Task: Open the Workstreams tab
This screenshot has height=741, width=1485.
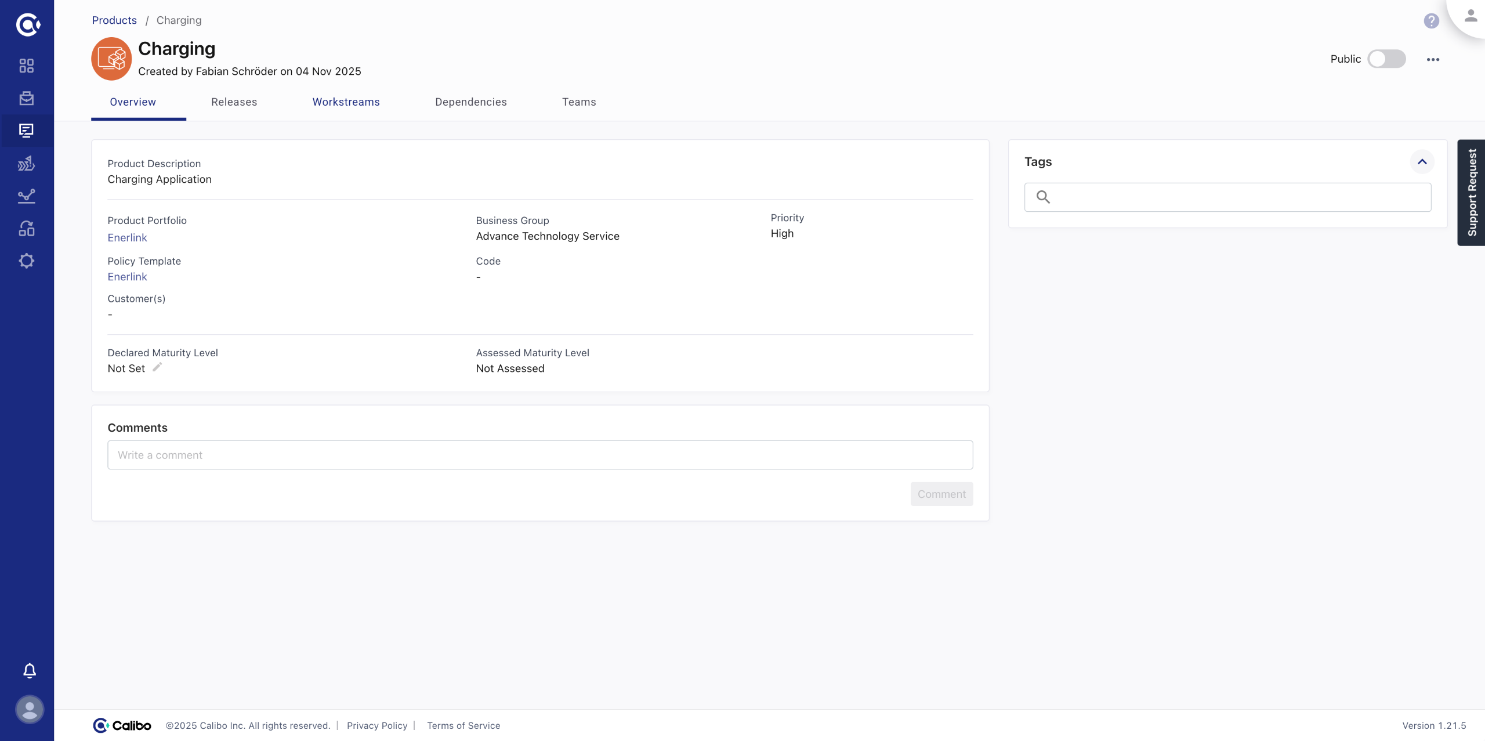Action: click(346, 102)
